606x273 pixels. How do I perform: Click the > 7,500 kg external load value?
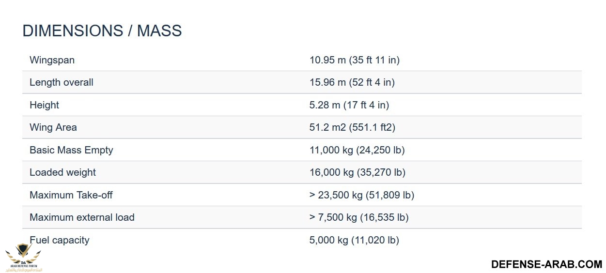pos(359,217)
